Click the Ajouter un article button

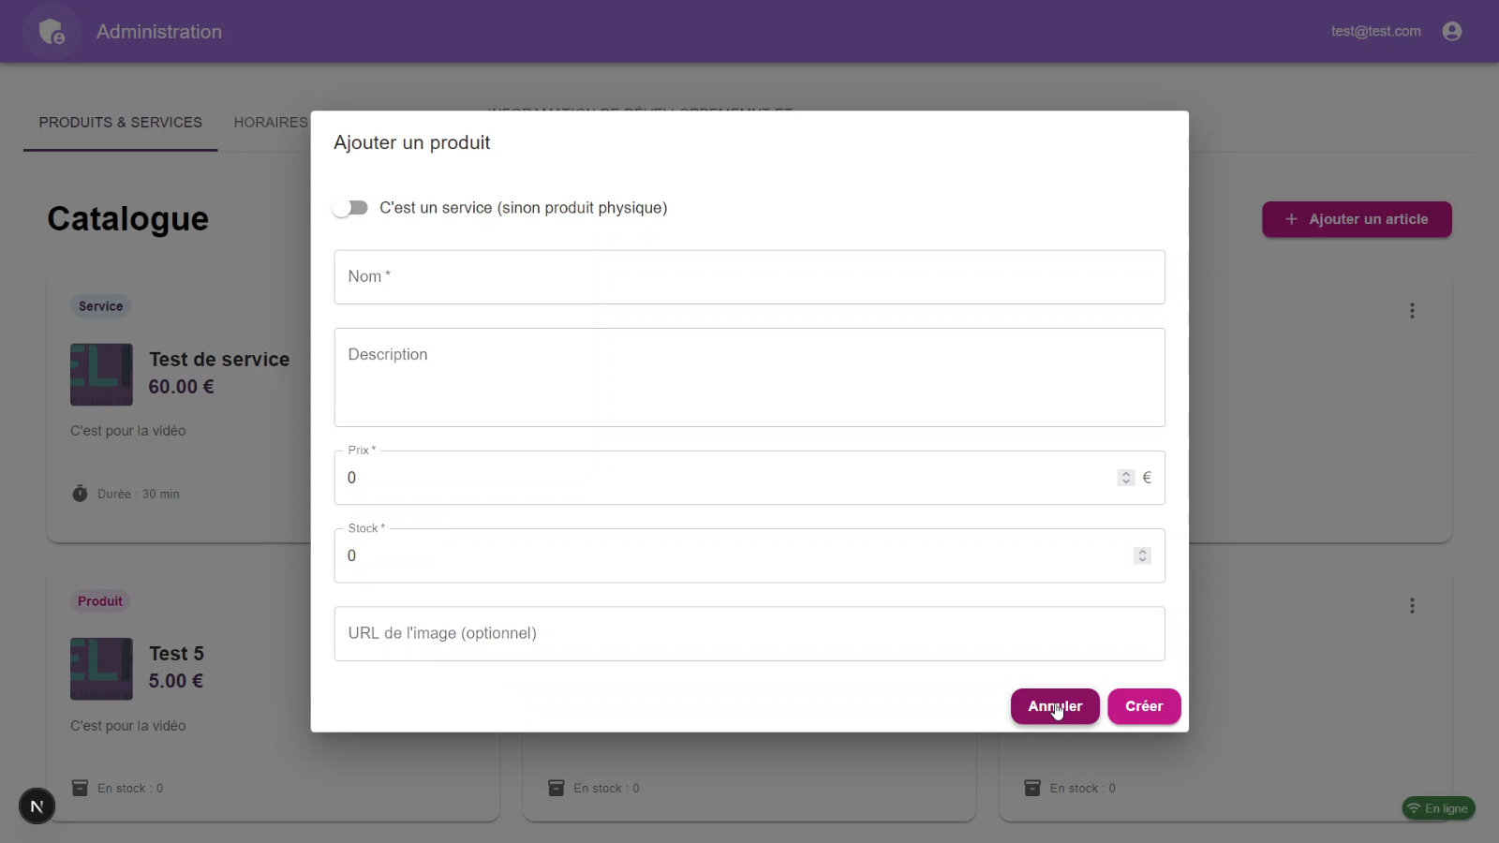(1356, 219)
